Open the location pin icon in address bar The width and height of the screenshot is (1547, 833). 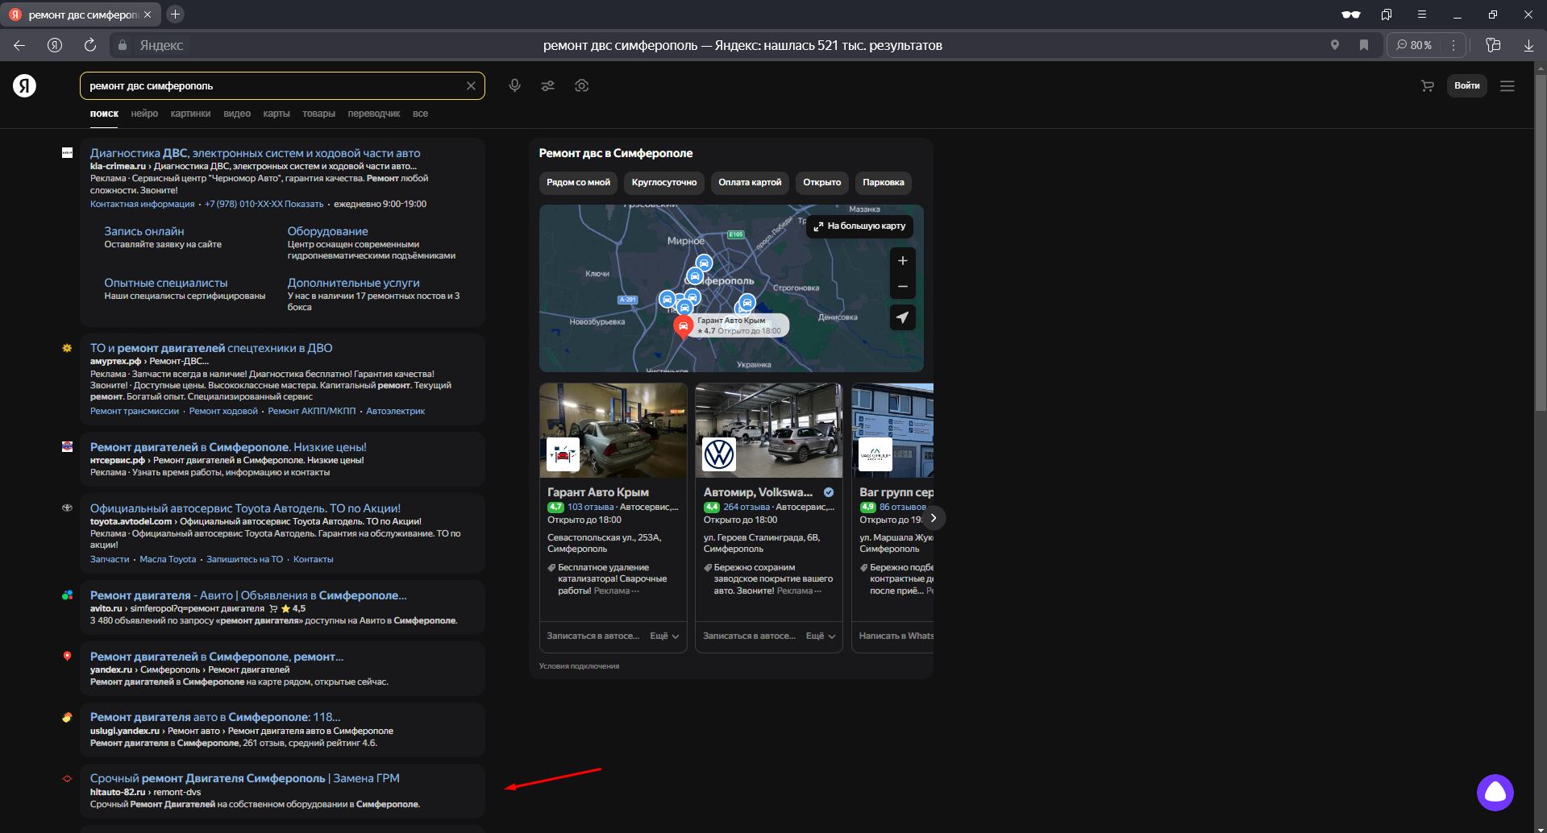[1335, 45]
